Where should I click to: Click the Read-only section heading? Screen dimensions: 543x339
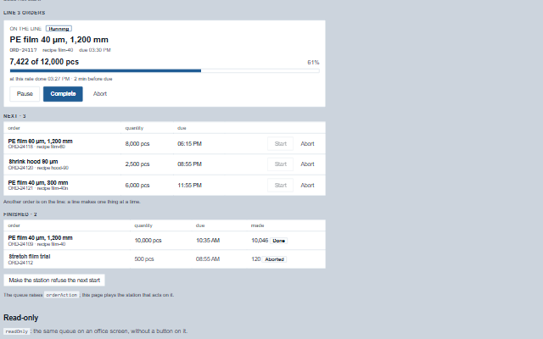pyautogui.click(x=20, y=318)
